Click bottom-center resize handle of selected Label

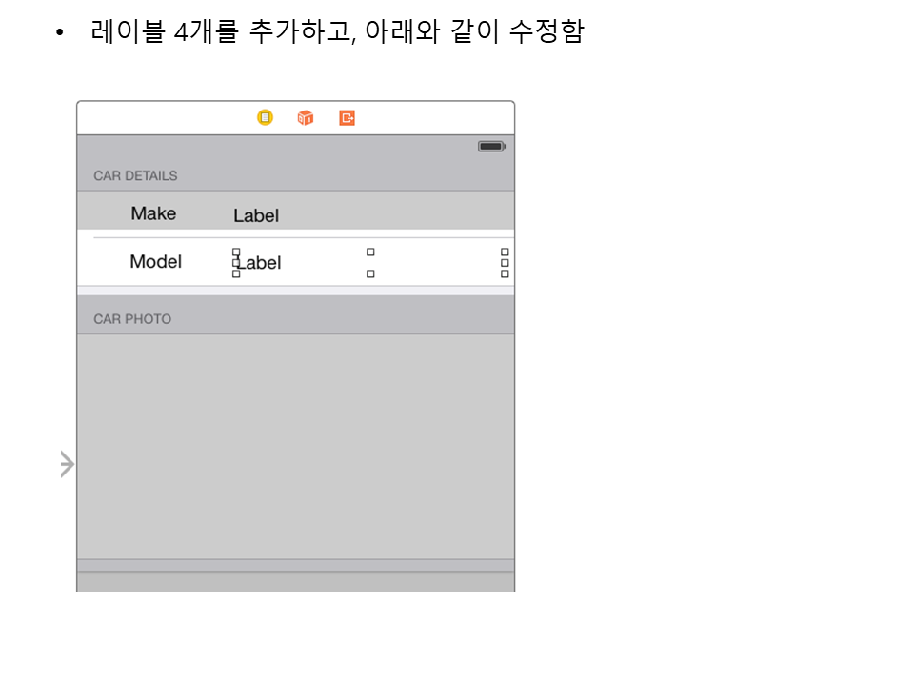pos(370,274)
